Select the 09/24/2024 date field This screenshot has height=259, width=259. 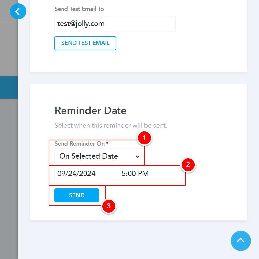[84, 174]
